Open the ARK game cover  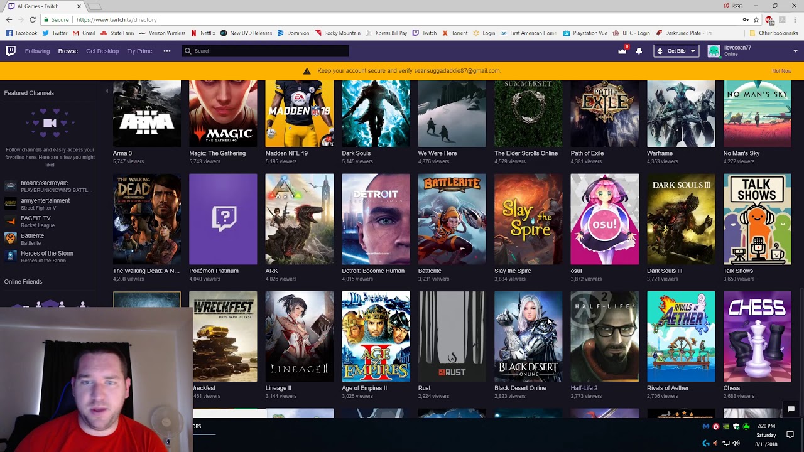point(300,219)
